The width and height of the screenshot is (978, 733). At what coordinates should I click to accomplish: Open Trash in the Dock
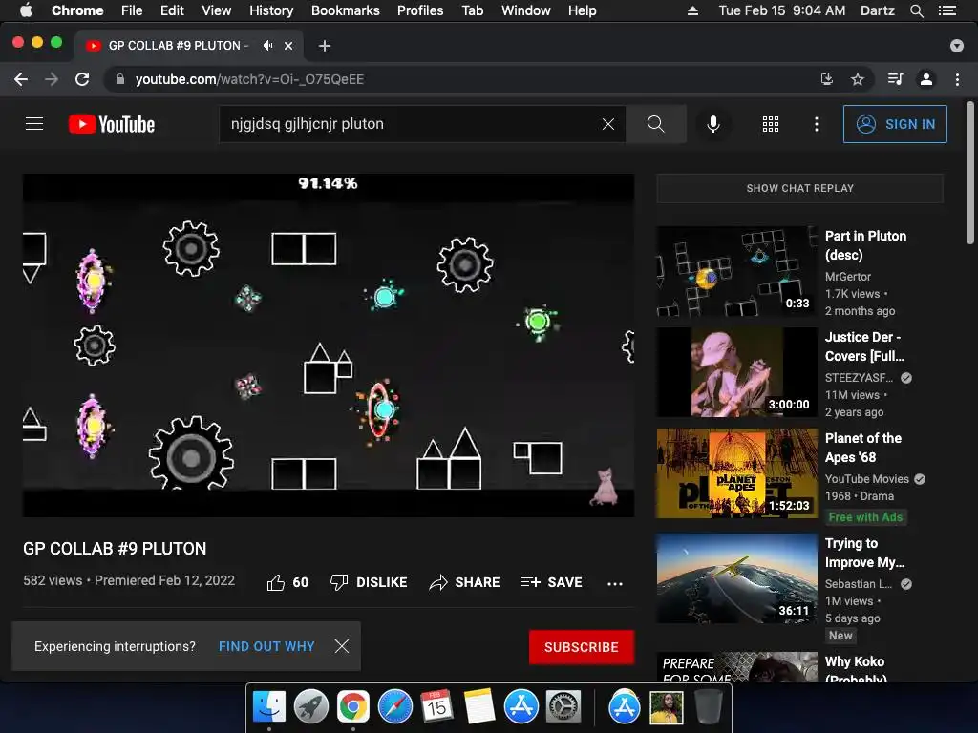(709, 707)
